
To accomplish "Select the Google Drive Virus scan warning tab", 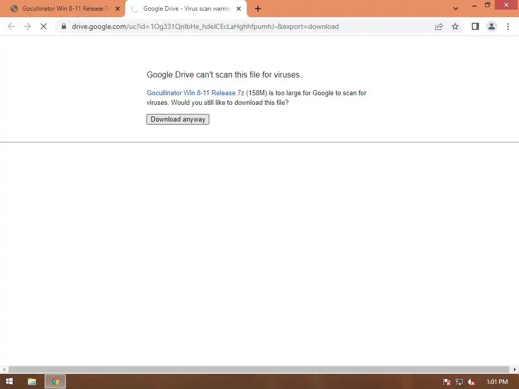I will point(186,9).
